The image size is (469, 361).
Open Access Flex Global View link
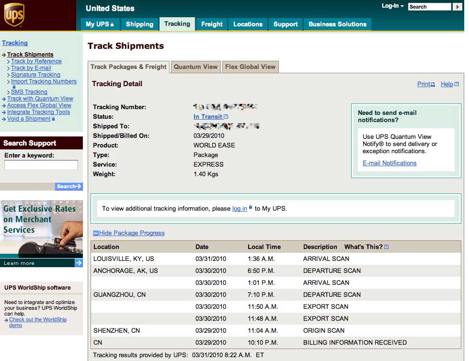39,105
